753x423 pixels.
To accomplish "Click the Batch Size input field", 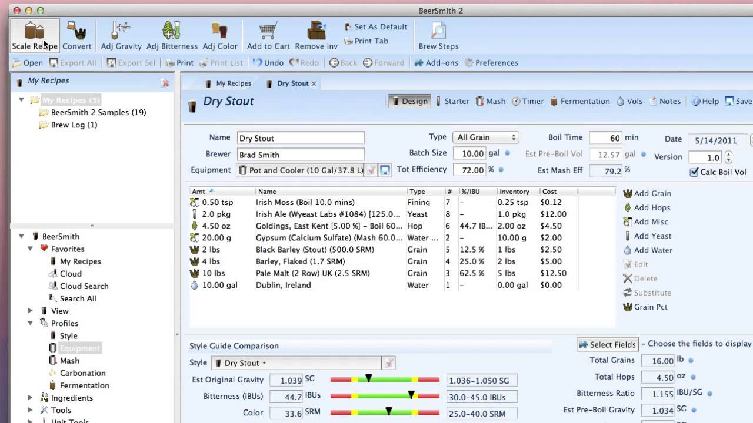I will 469,153.
